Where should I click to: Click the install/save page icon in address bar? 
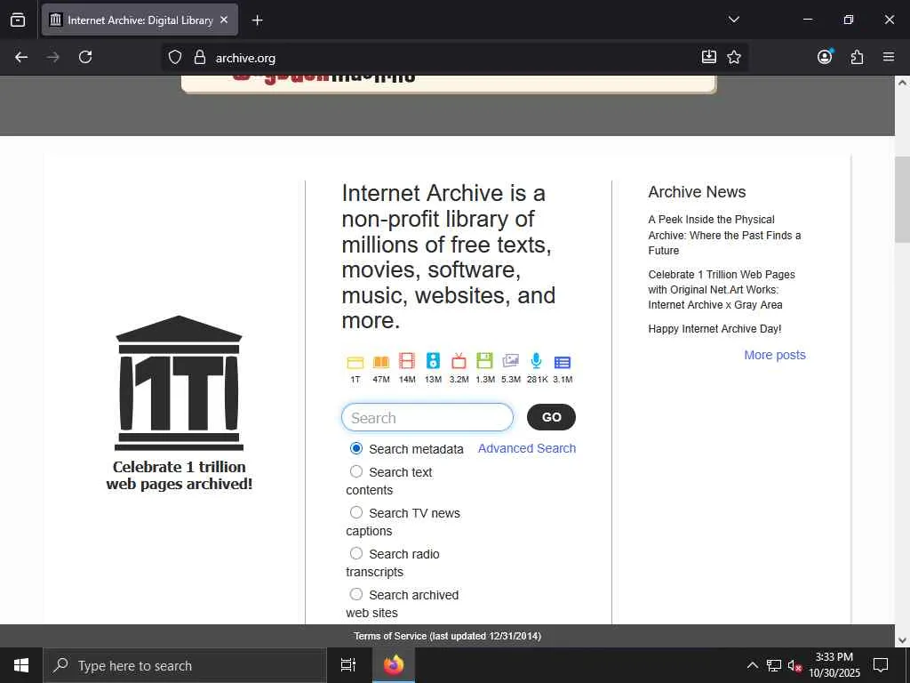point(708,57)
